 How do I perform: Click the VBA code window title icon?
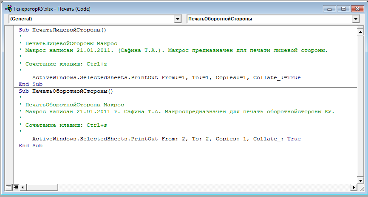8,9
